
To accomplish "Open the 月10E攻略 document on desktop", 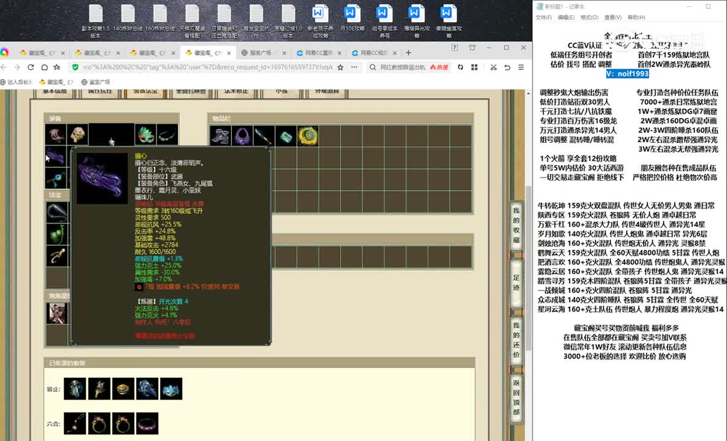I will click(x=352, y=18).
